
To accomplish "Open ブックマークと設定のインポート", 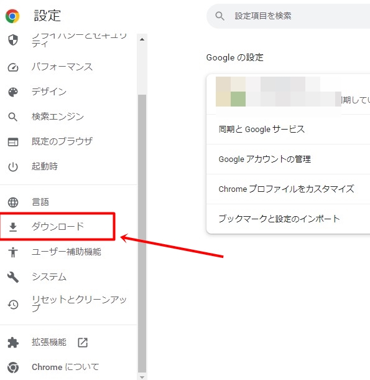I will coord(288,219).
